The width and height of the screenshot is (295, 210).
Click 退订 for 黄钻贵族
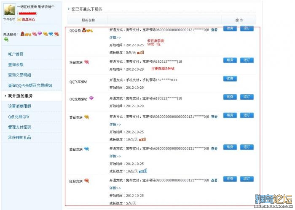point(247,115)
